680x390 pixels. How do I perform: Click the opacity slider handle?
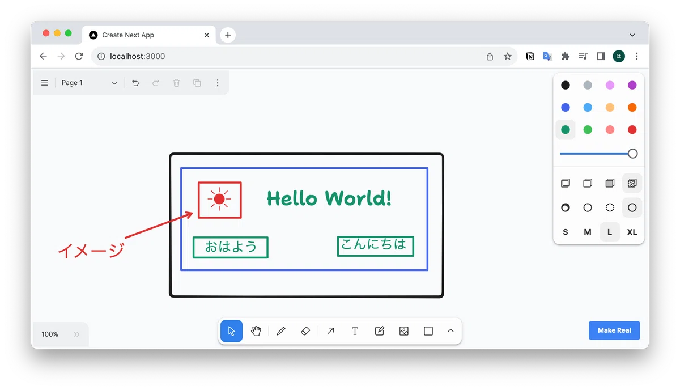pos(633,154)
